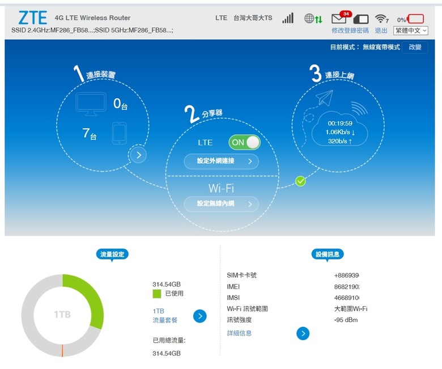Click 已用總流量 label
This screenshot has height=369, width=442.
(169, 340)
